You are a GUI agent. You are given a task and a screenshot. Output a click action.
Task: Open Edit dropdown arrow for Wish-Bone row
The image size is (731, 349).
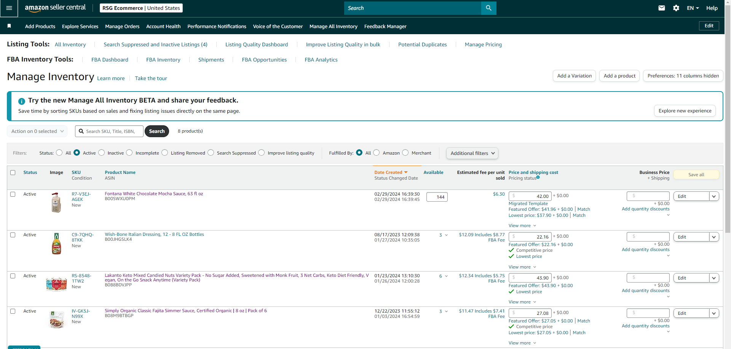[x=714, y=237]
